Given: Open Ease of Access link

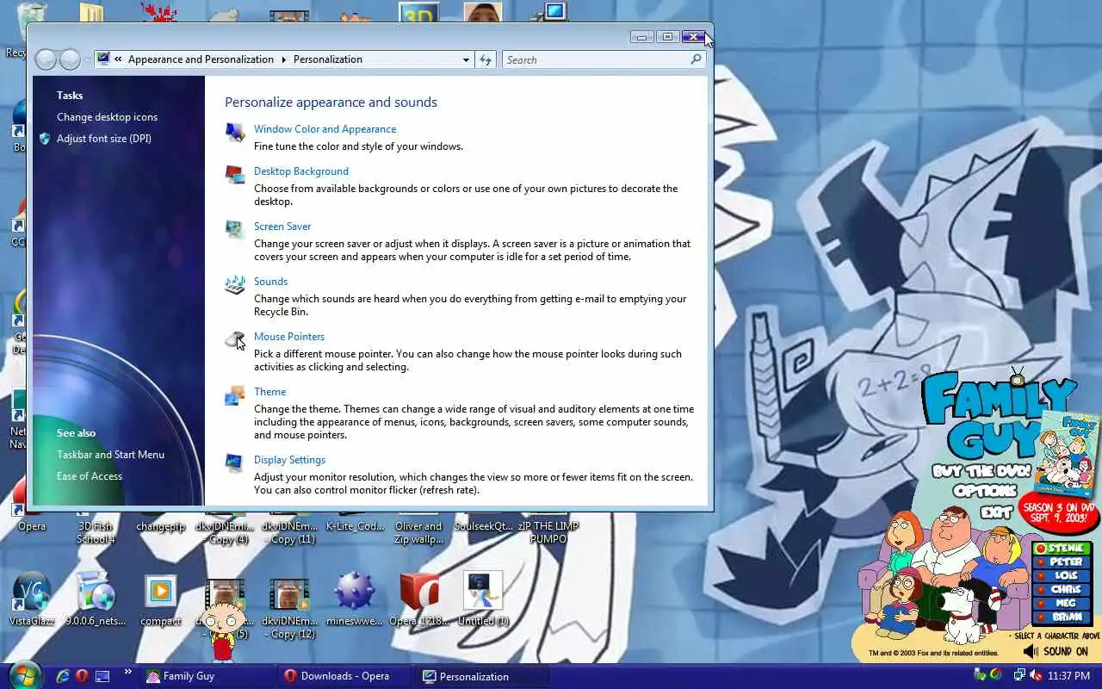Looking at the screenshot, I should point(90,476).
